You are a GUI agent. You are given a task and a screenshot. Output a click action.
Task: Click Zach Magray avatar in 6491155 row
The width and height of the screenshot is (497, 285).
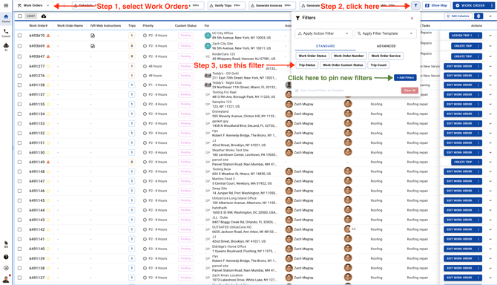(289, 104)
